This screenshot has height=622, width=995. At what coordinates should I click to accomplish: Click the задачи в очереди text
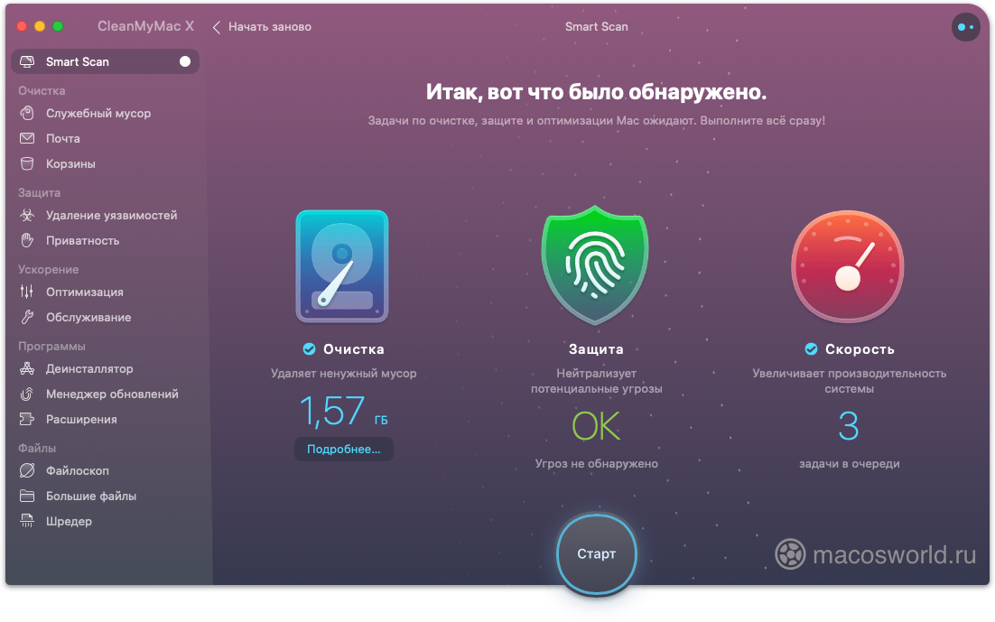849,464
